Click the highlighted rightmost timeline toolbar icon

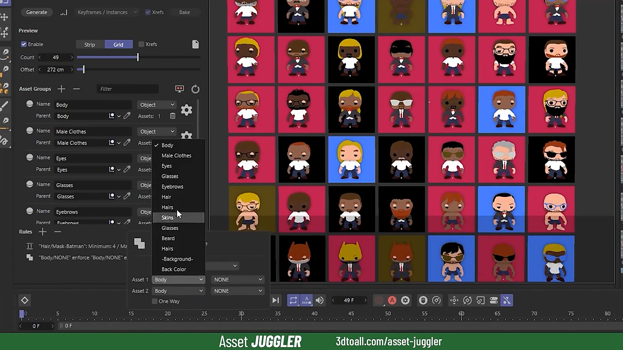click(507, 300)
